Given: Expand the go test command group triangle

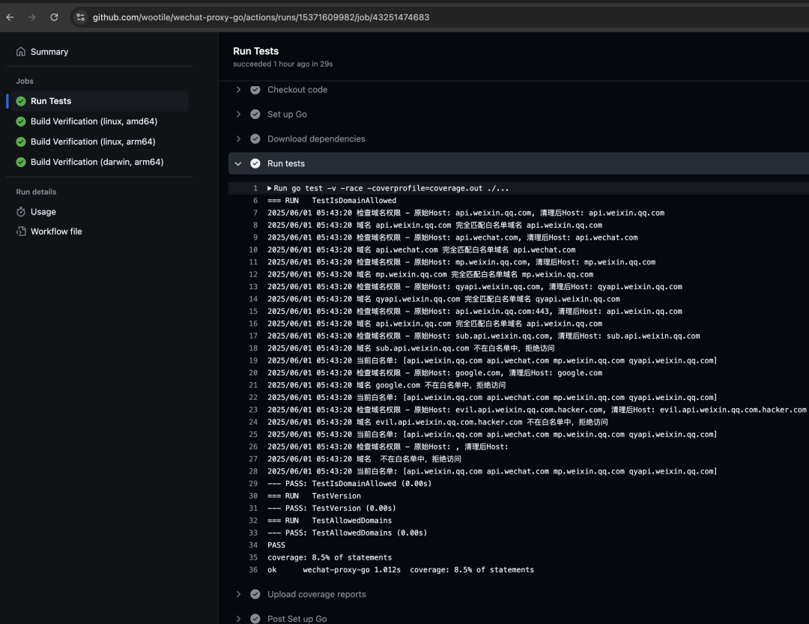Looking at the screenshot, I should (270, 188).
